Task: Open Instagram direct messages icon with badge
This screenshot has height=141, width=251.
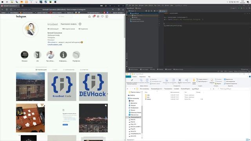Action: (94, 16)
